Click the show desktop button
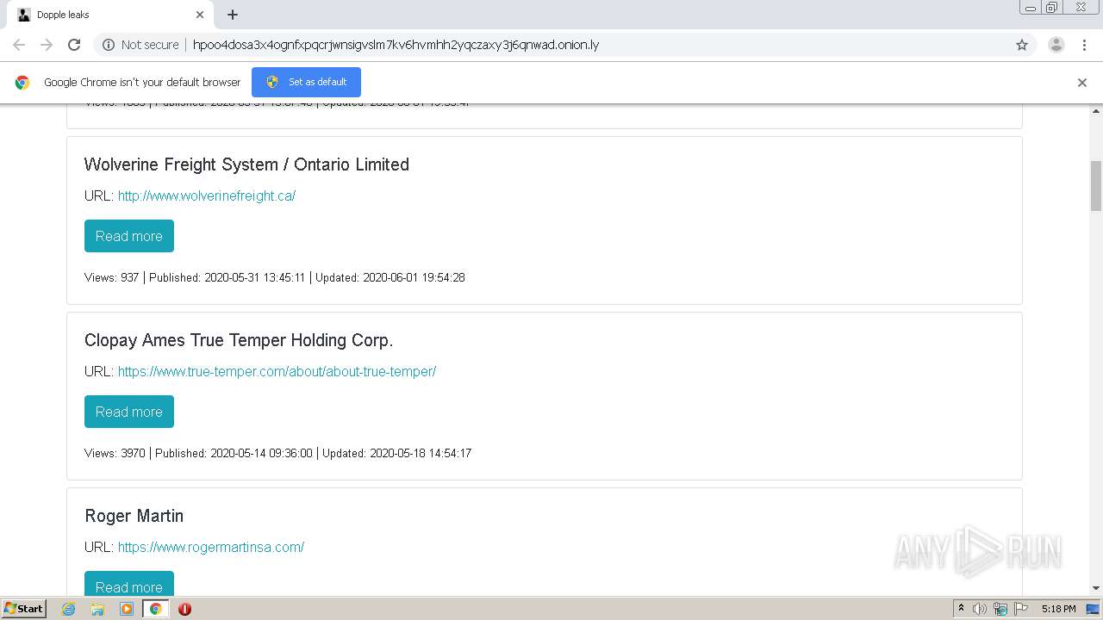1103x620 pixels. [x=1094, y=609]
